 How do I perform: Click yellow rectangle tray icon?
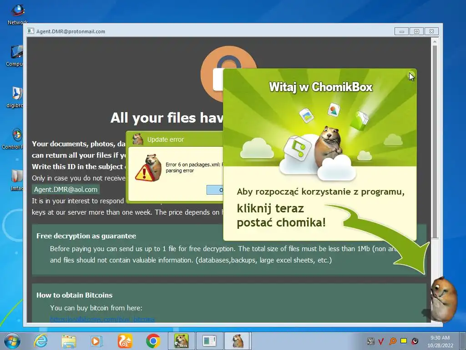pyautogui.click(x=404, y=341)
